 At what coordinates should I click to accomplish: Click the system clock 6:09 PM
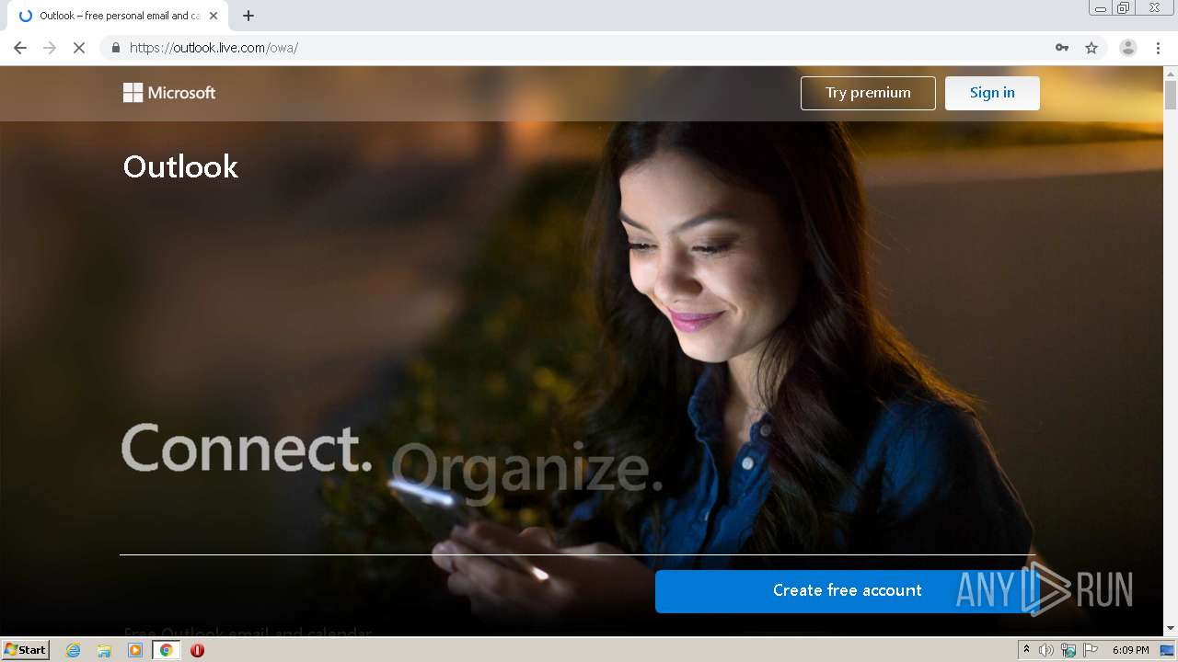tap(1130, 650)
